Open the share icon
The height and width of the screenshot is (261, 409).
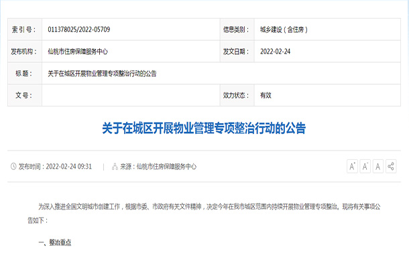point(391,166)
